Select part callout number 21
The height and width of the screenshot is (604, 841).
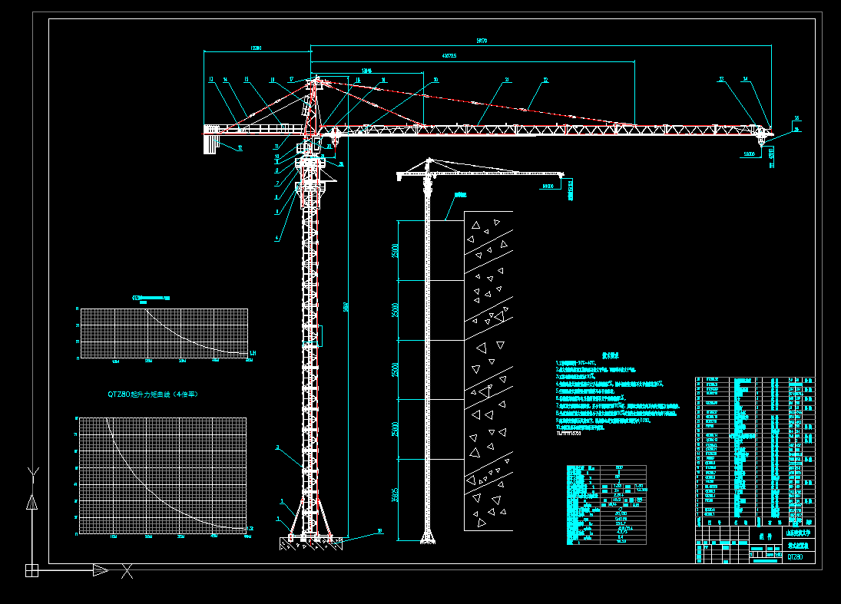(x=507, y=80)
